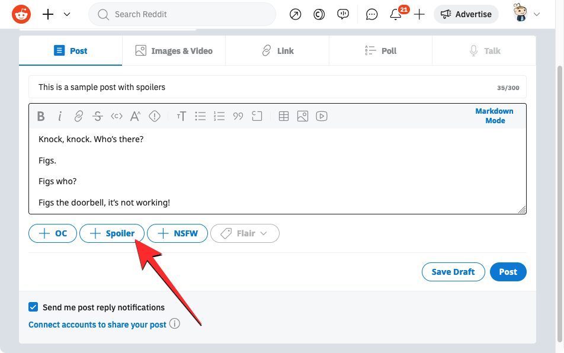Uncheck Send me post reply notifications

pos(34,307)
